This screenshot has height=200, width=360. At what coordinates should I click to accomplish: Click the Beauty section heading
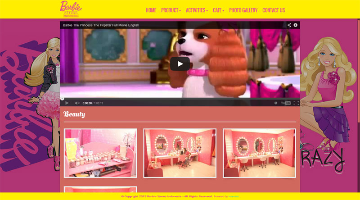tap(74, 114)
